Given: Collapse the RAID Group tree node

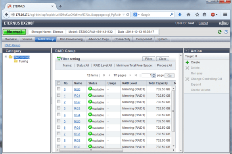Looking at the screenshot, I should click(6, 57).
